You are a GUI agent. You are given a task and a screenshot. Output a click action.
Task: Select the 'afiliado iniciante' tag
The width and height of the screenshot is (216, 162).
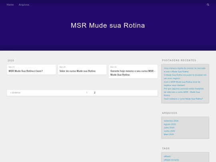[171, 160]
